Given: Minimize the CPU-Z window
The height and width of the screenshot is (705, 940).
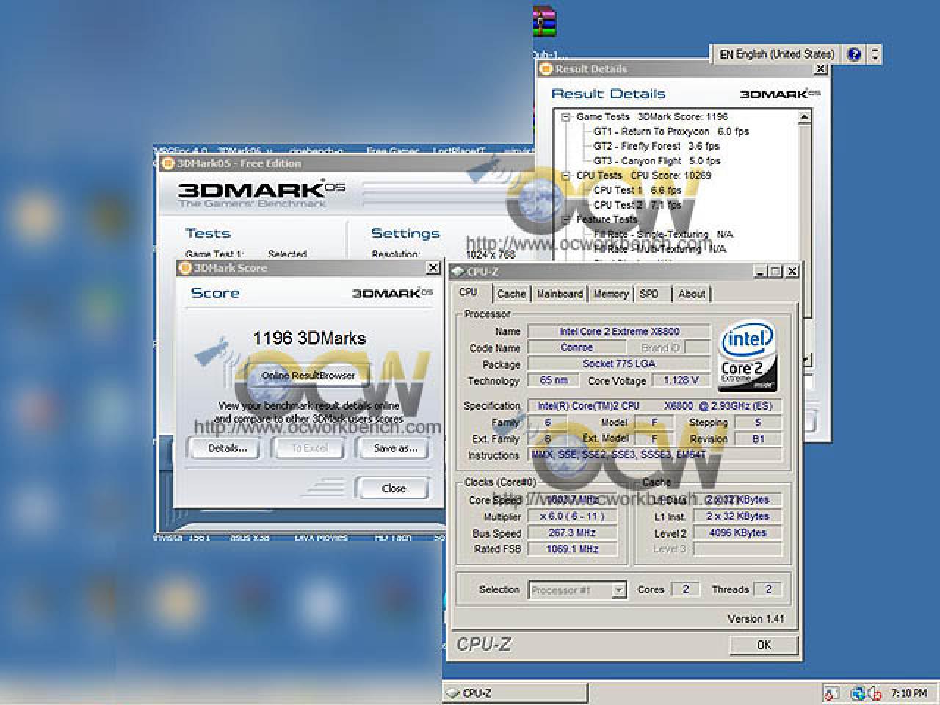Looking at the screenshot, I should [761, 272].
